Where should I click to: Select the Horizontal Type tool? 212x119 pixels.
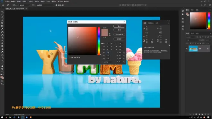[x=2, y=57]
